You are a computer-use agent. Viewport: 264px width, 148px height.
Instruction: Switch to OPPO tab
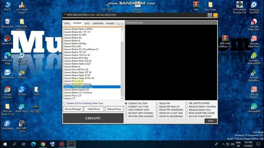click(67, 23)
